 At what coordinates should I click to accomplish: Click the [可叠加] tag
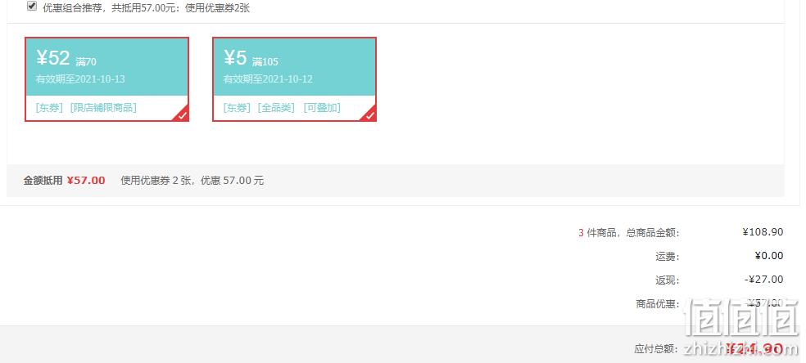coord(322,108)
